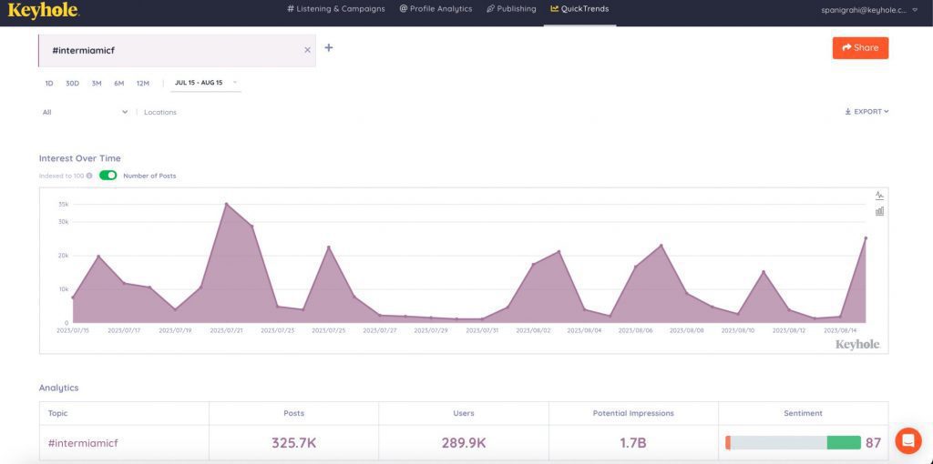
Task: Click the Keyhole logo
Action: [43, 10]
